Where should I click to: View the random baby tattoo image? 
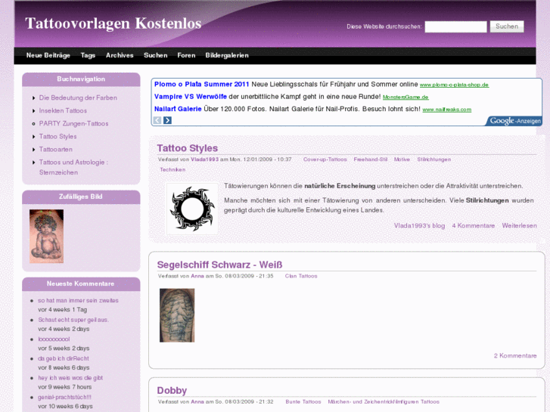click(47, 237)
